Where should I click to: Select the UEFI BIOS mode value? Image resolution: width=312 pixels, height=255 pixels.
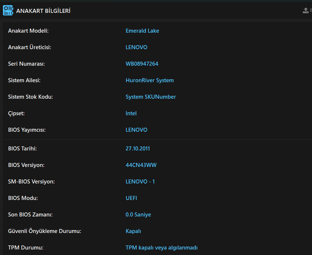click(131, 198)
